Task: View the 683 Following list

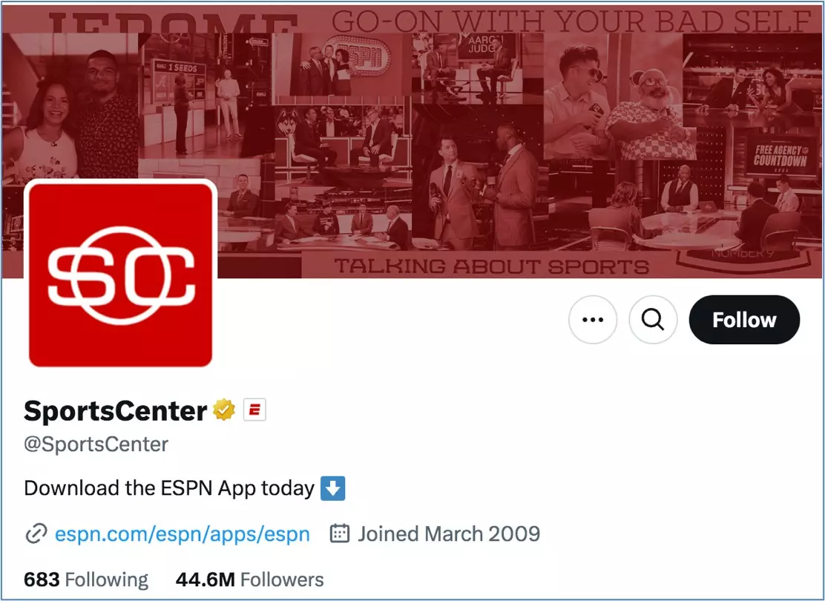Action: point(86,579)
